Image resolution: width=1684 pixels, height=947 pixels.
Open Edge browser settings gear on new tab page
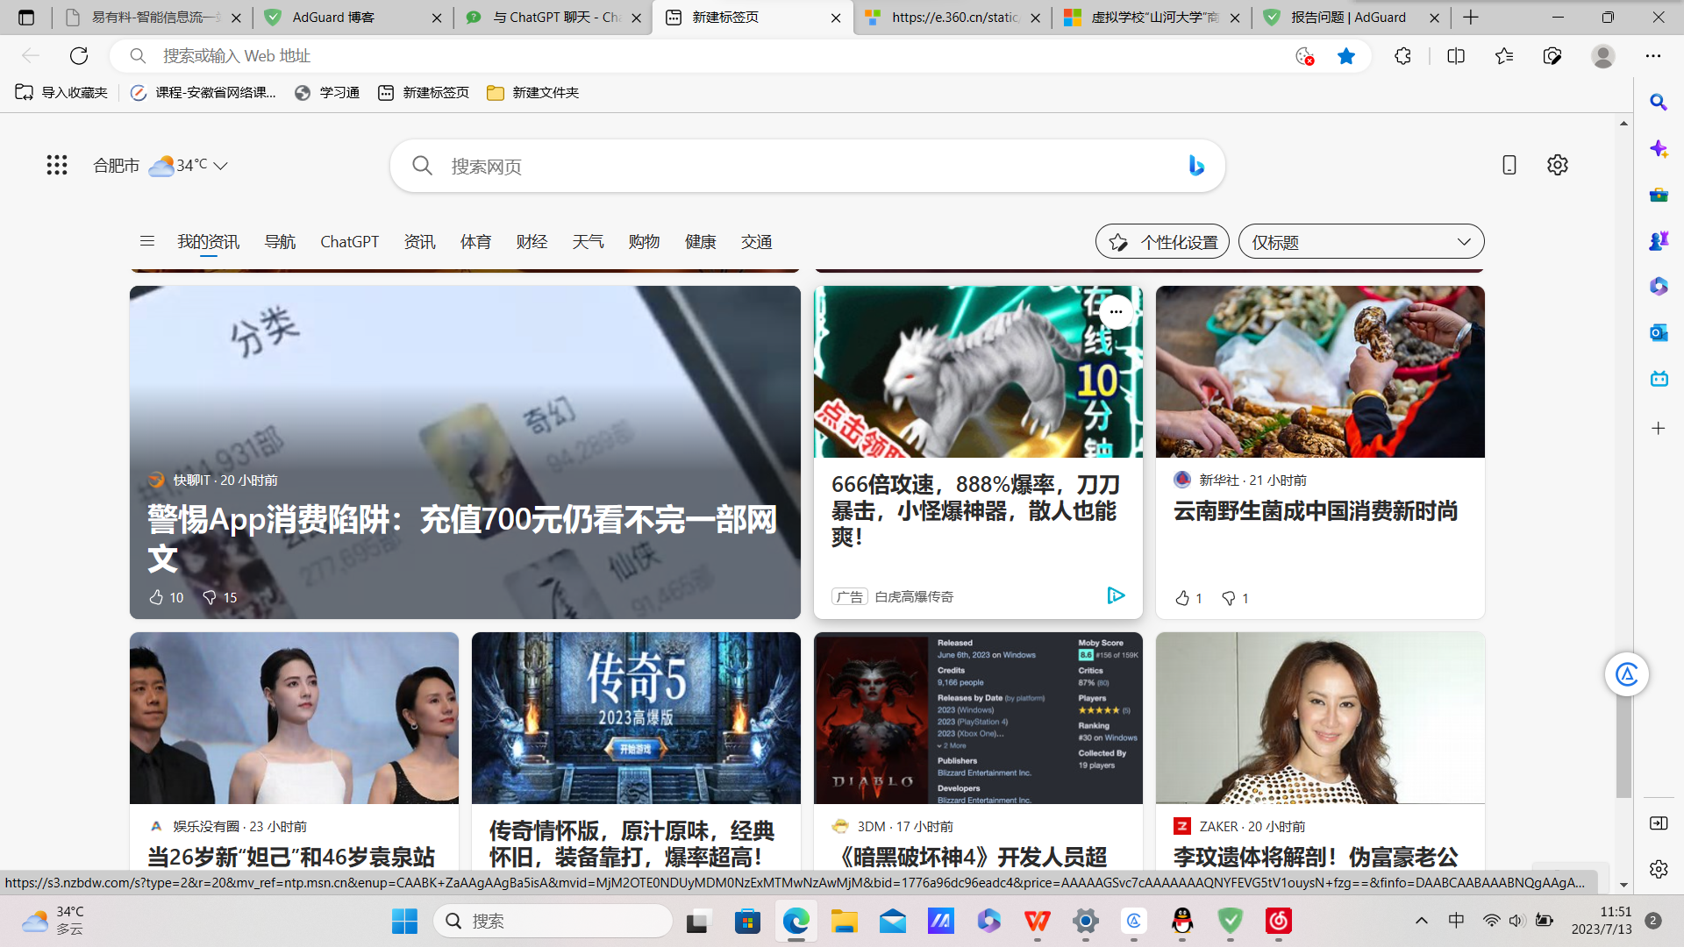1558,165
